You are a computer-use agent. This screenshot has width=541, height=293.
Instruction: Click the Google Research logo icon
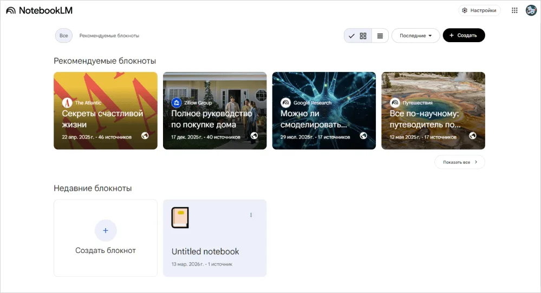coord(285,103)
